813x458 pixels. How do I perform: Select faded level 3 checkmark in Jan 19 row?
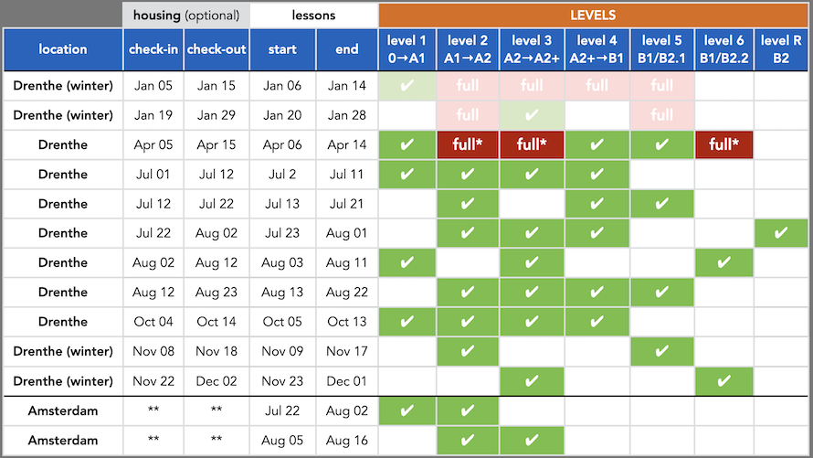532,115
